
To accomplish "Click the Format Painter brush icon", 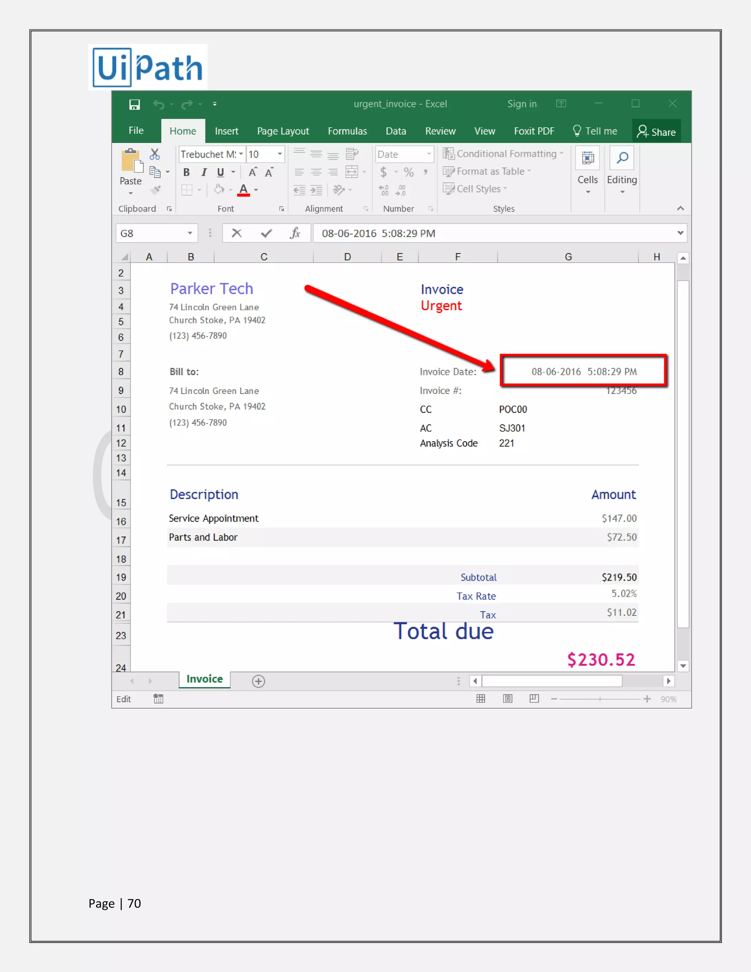I will point(155,190).
